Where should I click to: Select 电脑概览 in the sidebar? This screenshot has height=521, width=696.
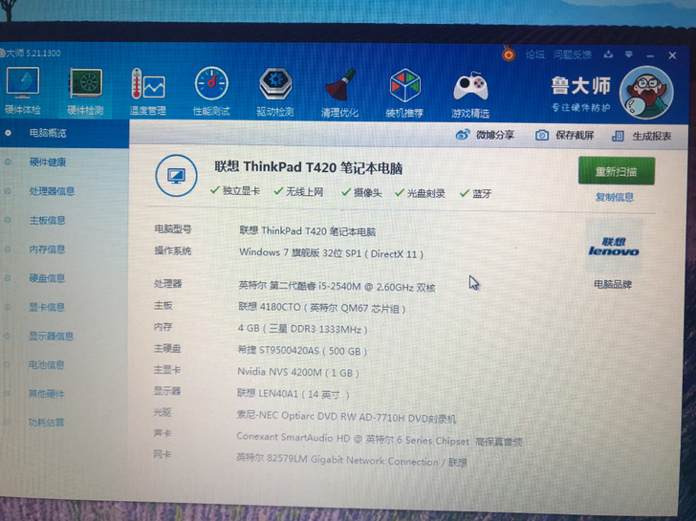[48, 133]
